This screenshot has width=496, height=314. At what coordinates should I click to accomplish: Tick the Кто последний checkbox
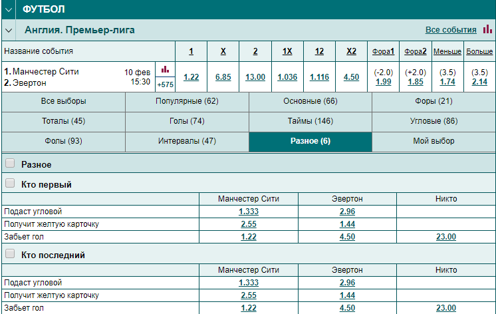click(10, 253)
